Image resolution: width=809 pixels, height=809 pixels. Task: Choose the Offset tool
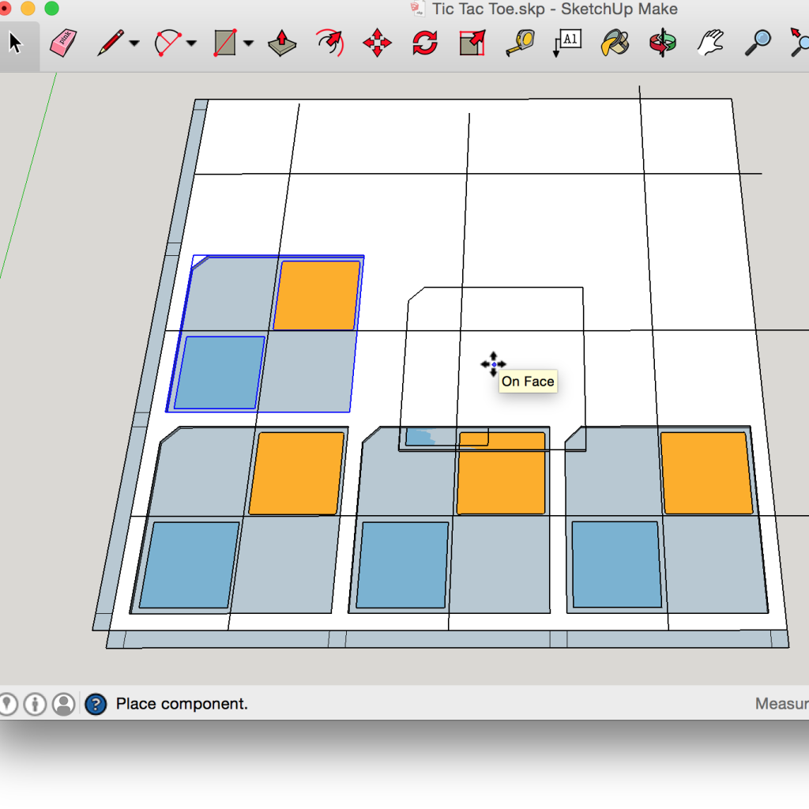(330, 43)
